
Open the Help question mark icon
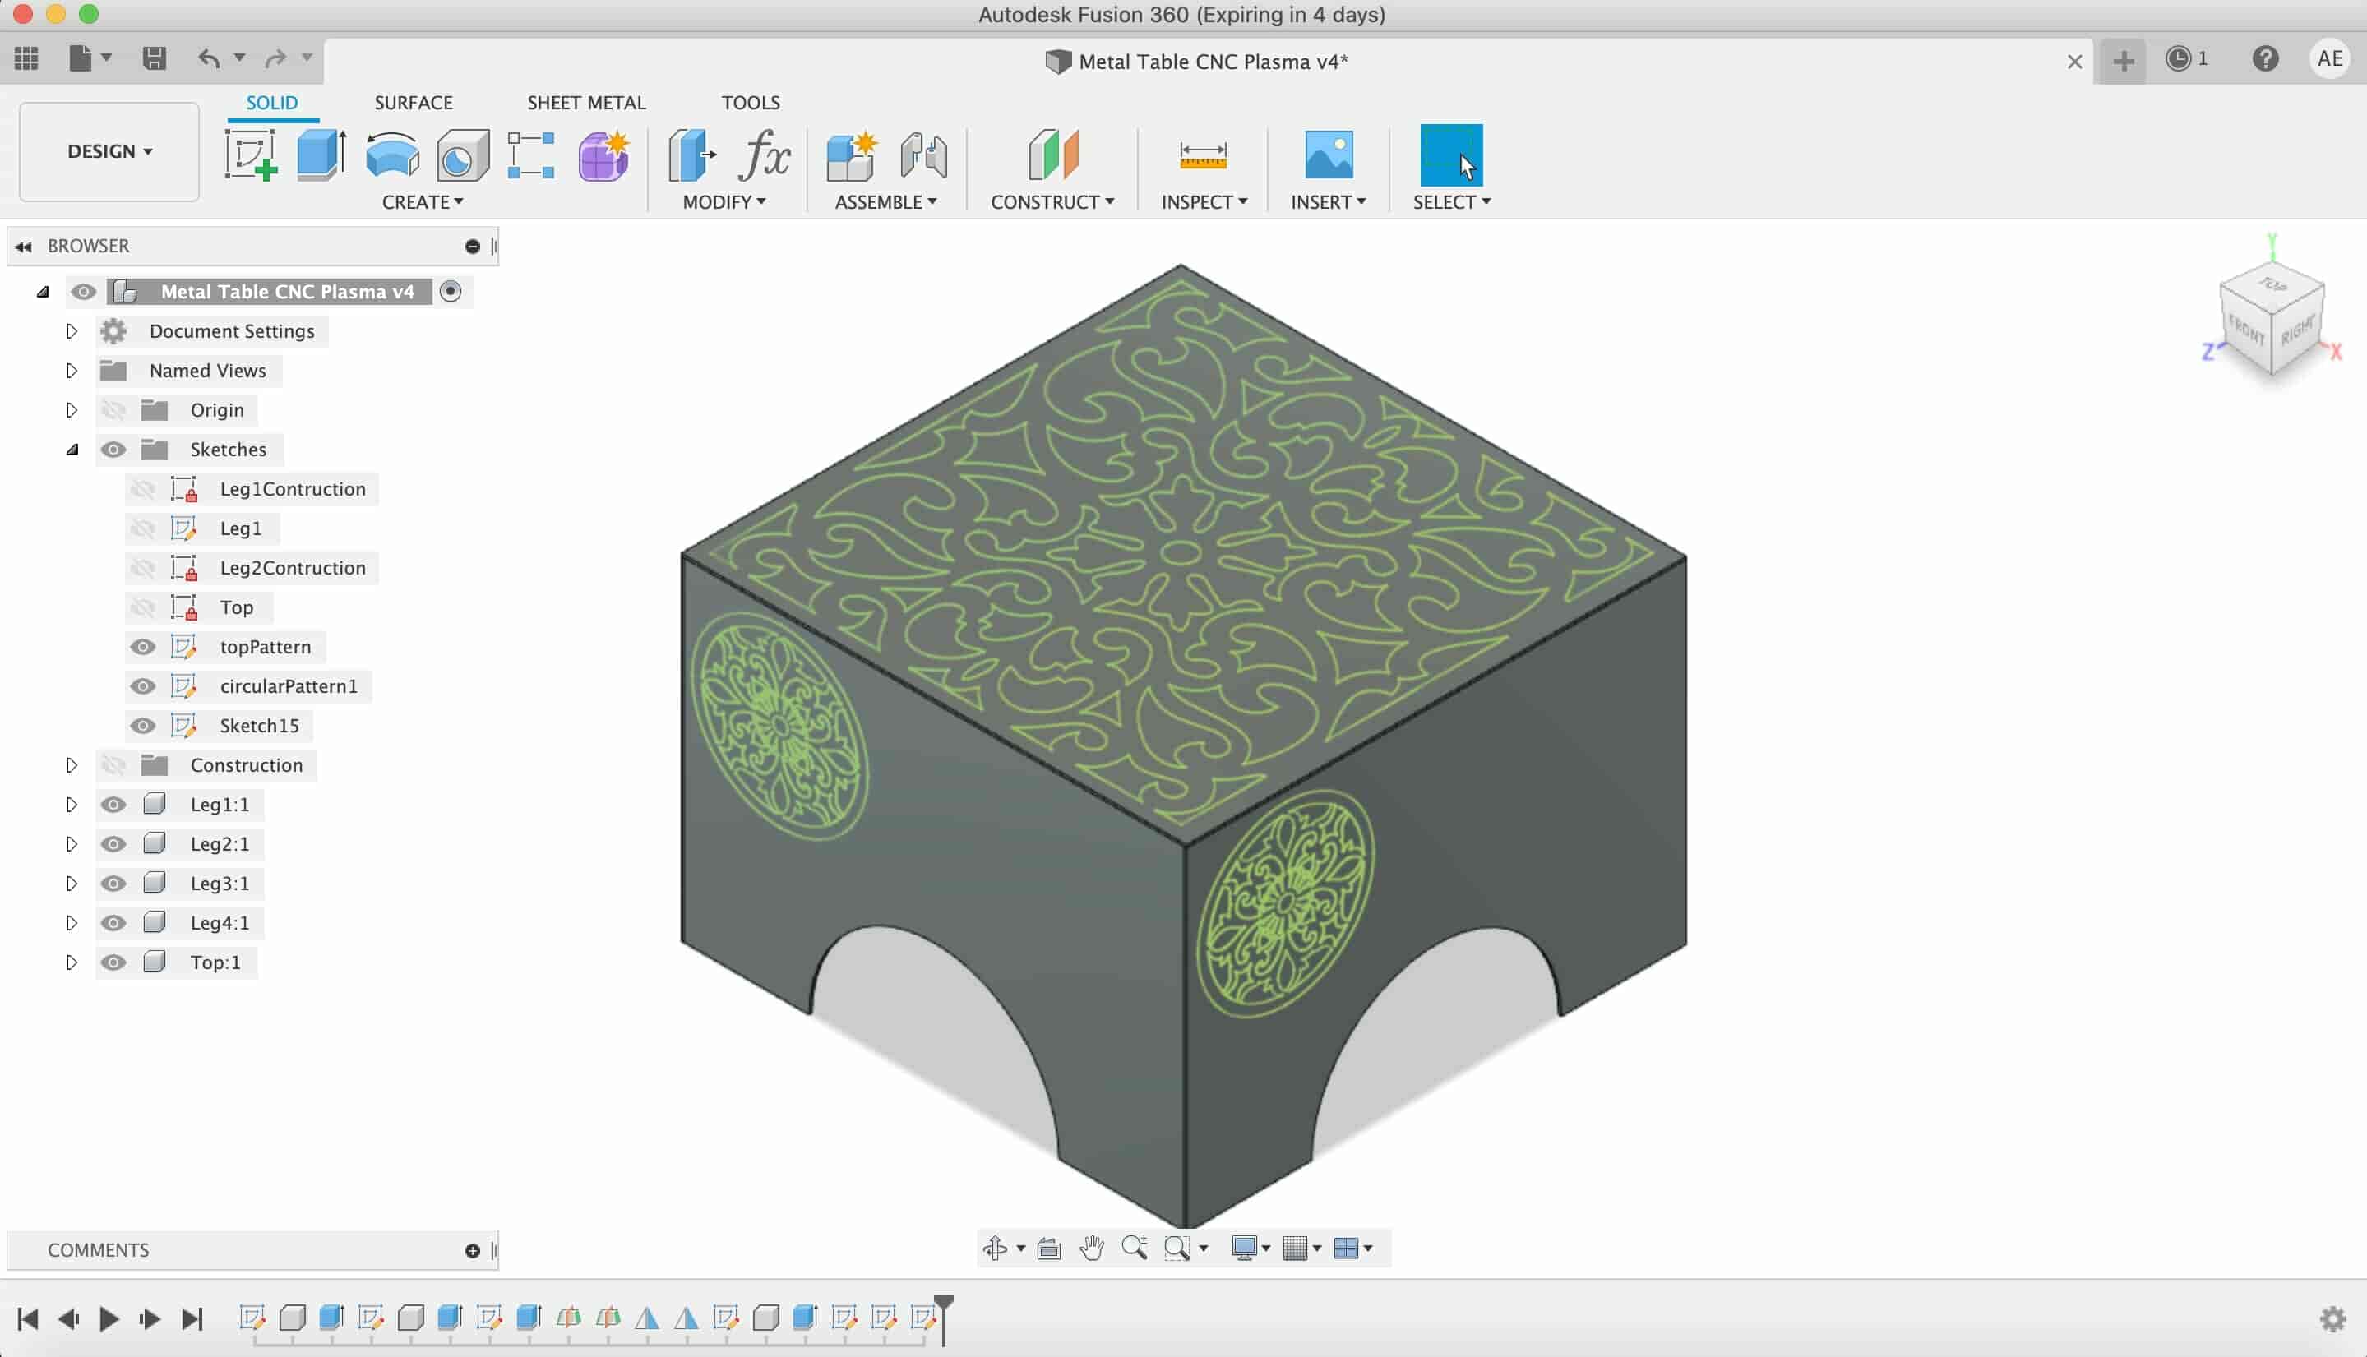click(2265, 58)
